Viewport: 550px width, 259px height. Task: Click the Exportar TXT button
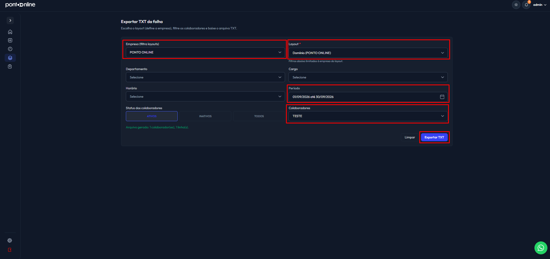click(434, 137)
